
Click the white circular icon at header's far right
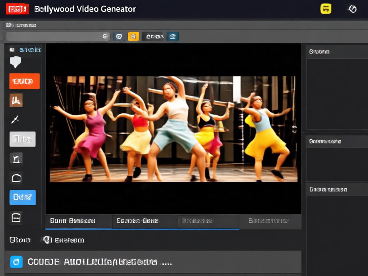pyautogui.click(x=352, y=9)
